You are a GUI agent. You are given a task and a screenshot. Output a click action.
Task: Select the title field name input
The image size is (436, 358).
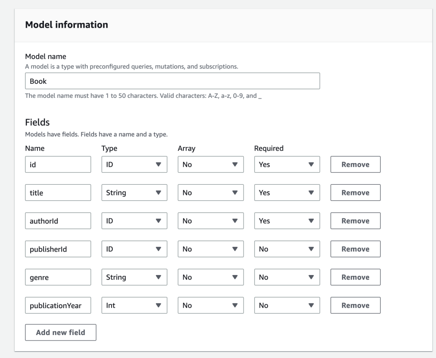coord(58,192)
